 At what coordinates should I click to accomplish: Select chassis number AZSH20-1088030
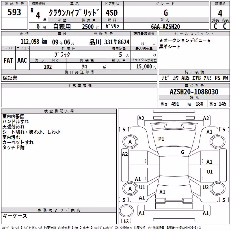pyautogui.click(x=194, y=92)
